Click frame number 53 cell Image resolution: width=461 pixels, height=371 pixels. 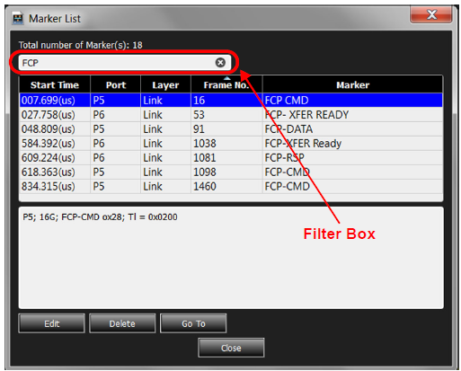[226, 115]
